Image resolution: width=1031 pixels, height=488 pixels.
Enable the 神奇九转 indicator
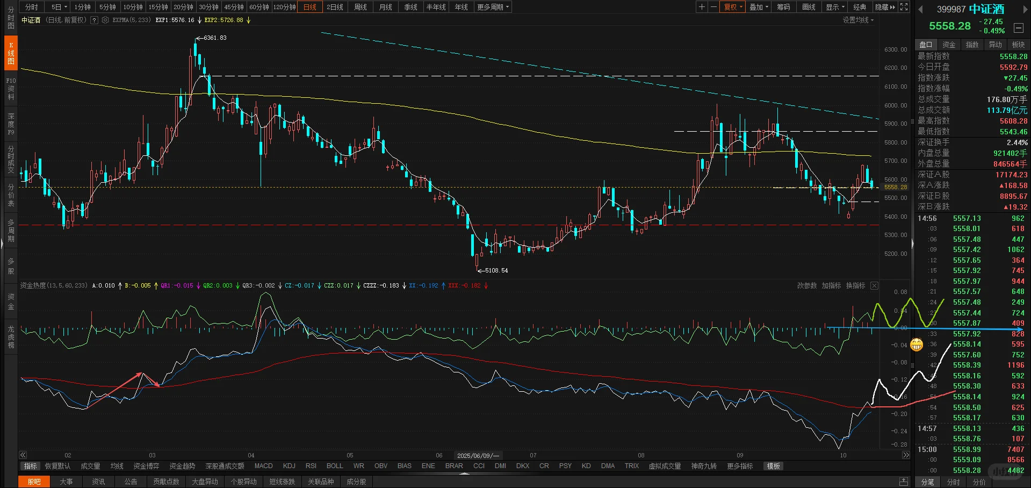[x=704, y=466]
